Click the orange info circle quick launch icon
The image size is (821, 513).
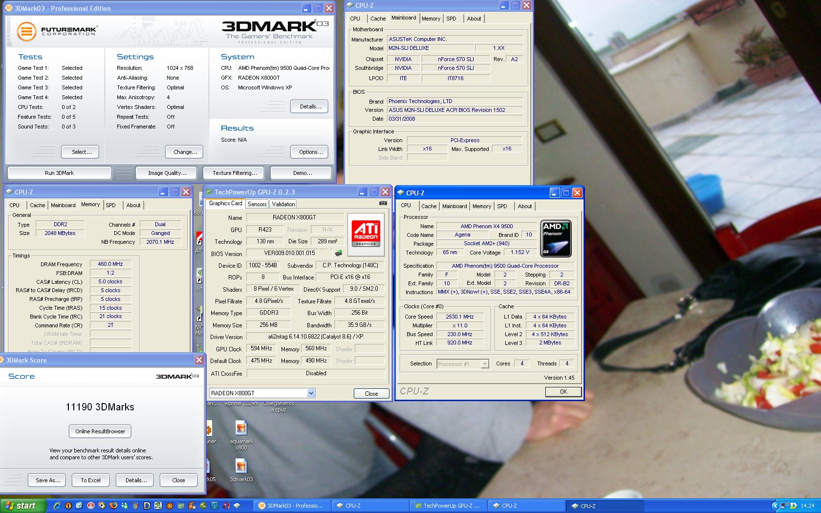coord(68,506)
